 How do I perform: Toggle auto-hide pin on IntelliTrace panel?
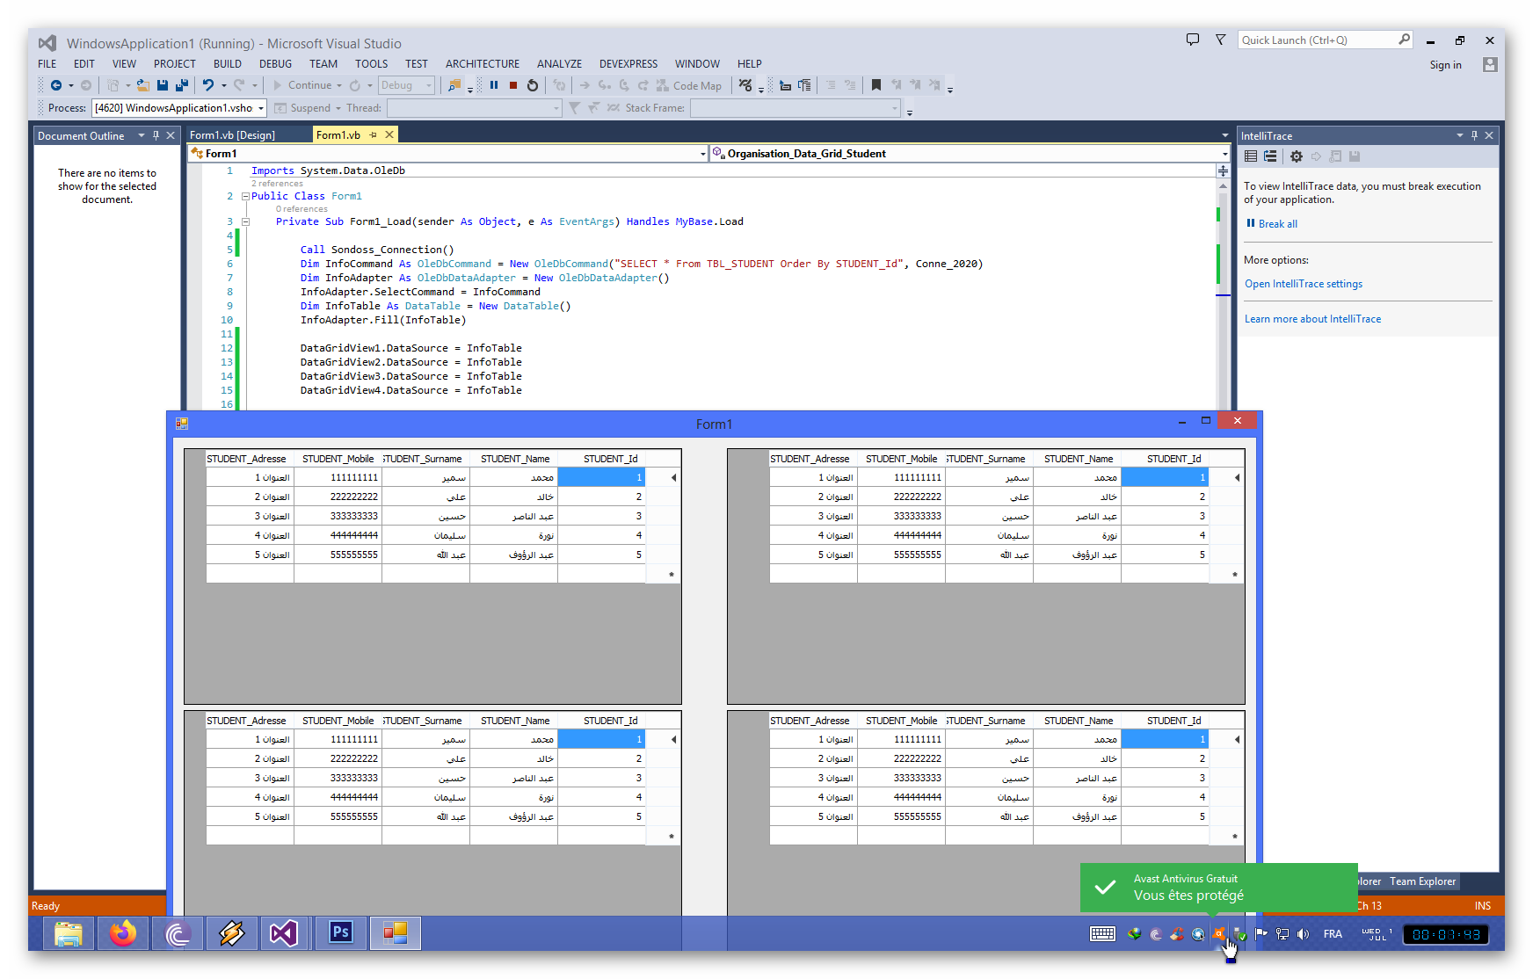[1474, 135]
